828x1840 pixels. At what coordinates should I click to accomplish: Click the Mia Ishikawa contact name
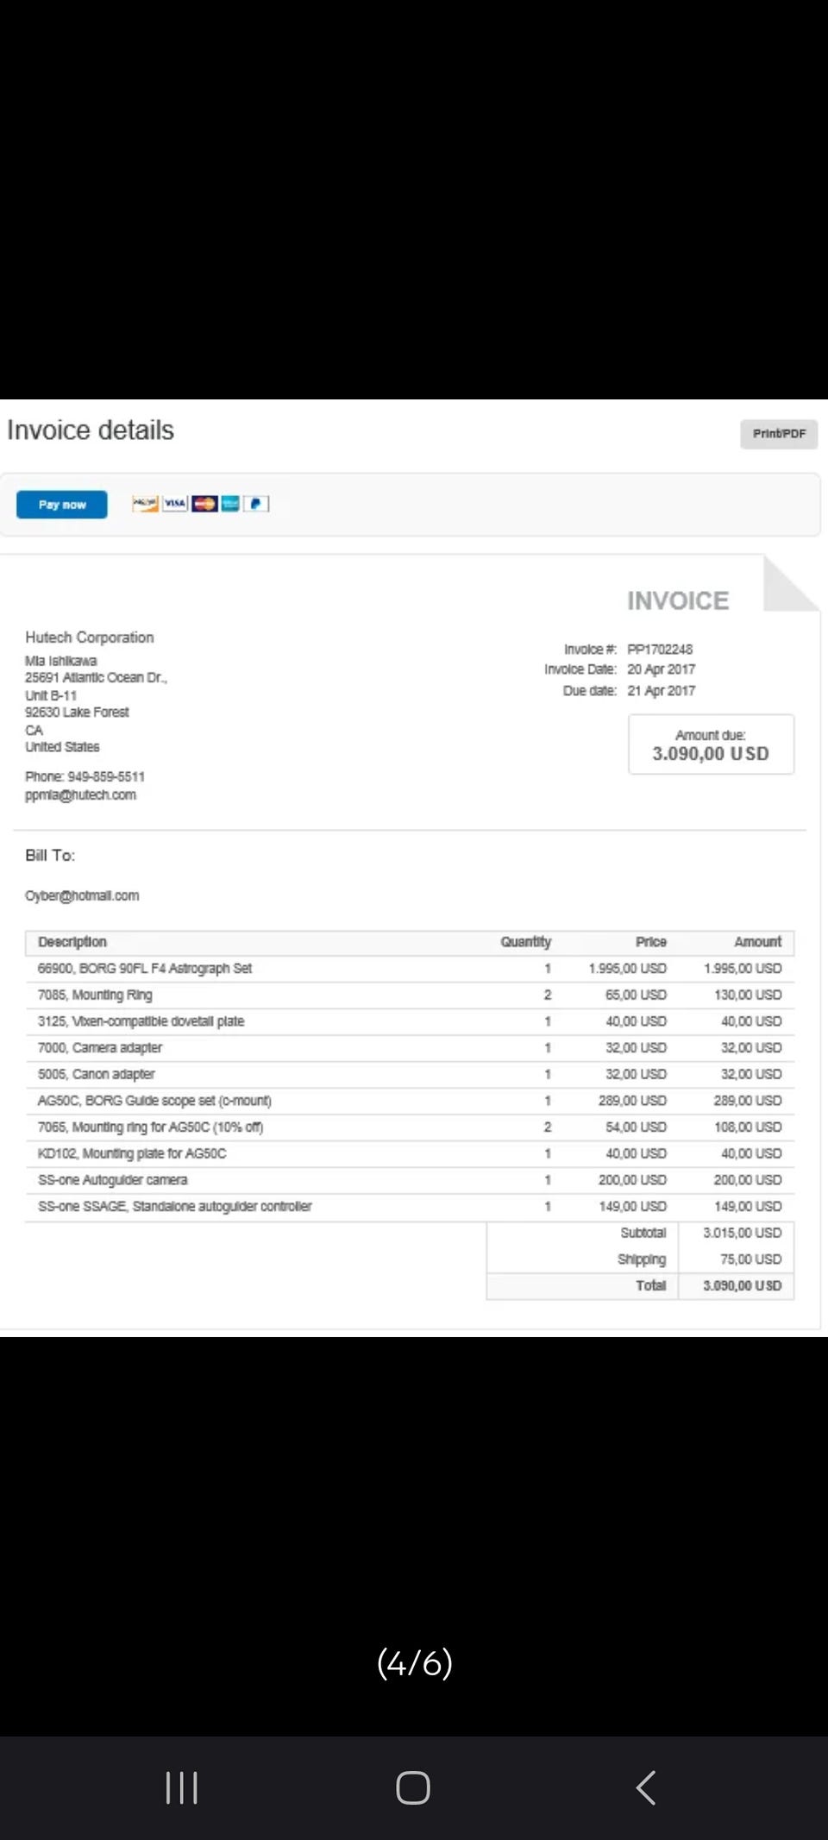60,662
